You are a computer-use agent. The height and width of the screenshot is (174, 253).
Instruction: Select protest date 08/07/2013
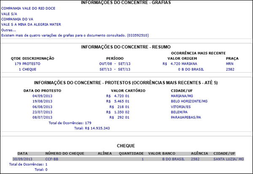click(x=43, y=117)
